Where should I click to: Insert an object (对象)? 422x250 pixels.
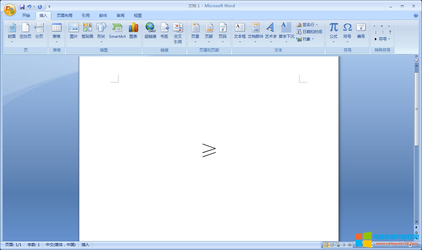305,39
